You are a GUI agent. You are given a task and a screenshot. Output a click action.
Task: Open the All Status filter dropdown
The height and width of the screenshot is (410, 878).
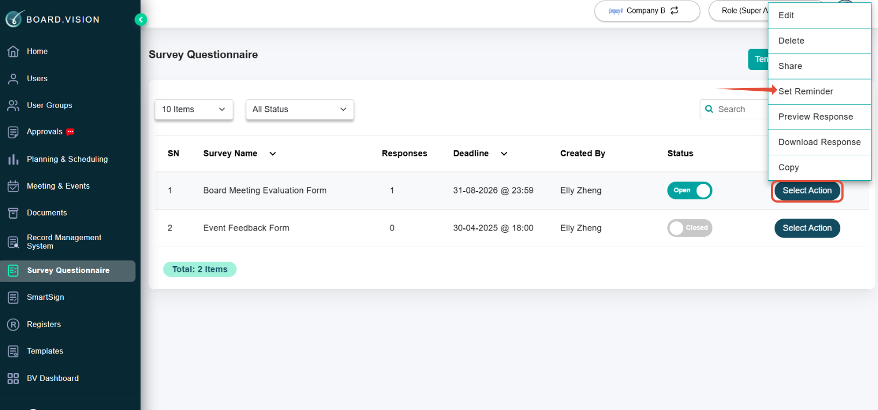pyautogui.click(x=300, y=110)
